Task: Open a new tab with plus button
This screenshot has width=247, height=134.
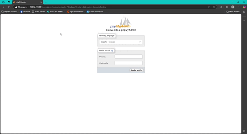Action: point(46,2)
